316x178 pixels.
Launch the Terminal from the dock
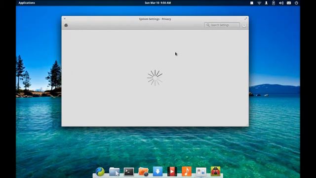(x=129, y=172)
